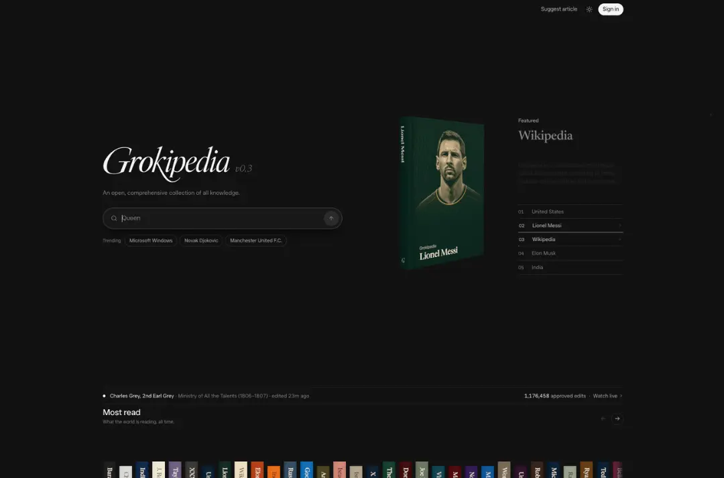
Task: Click the search magnifier icon
Action: coord(114,218)
